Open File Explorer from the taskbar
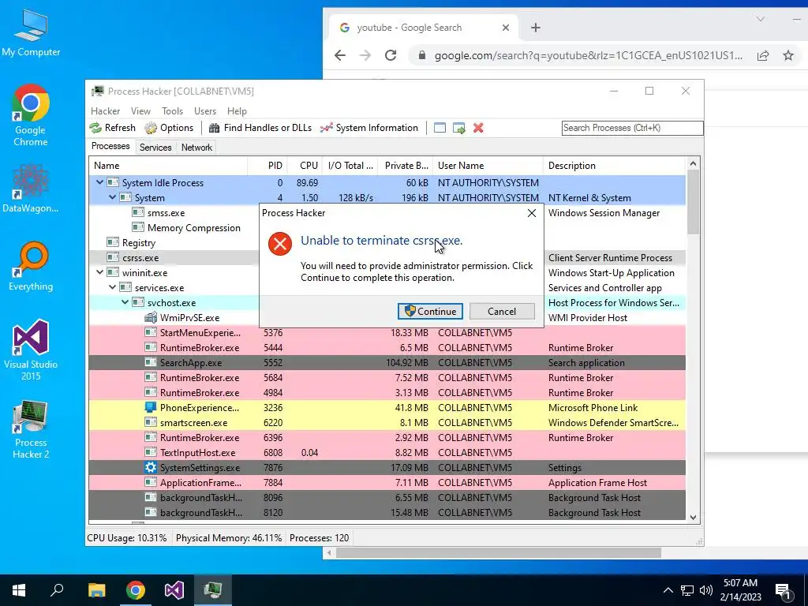This screenshot has height=606, width=808. coord(96,590)
